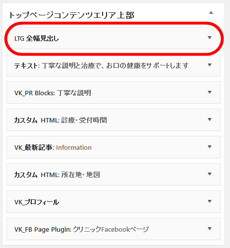The height and width of the screenshot is (248, 230).
Task: Click the Information title text
Action: point(74,147)
